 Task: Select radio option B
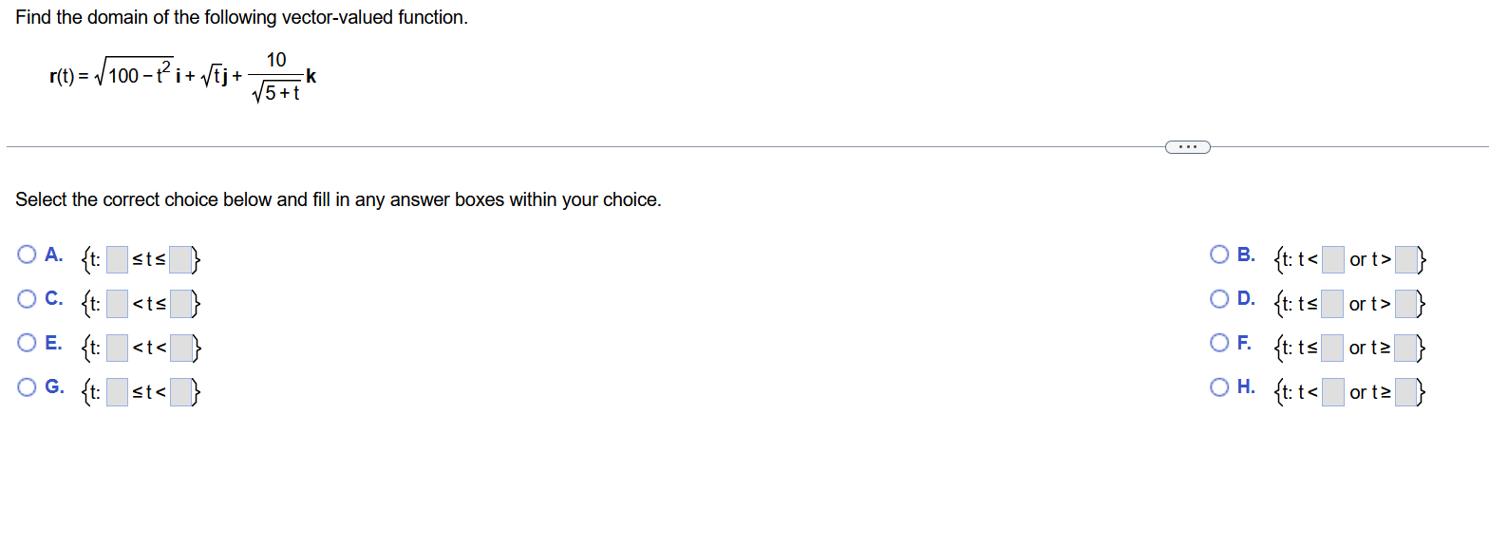pyautogui.click(x=1220, y=255)
